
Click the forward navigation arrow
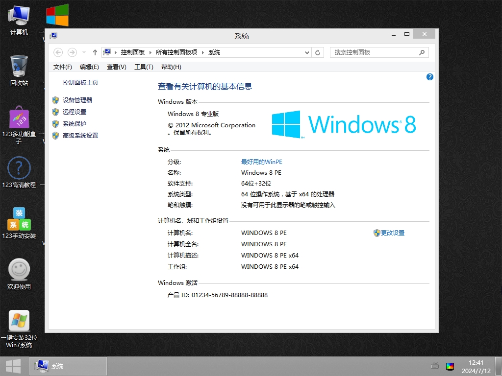(72, 52)
